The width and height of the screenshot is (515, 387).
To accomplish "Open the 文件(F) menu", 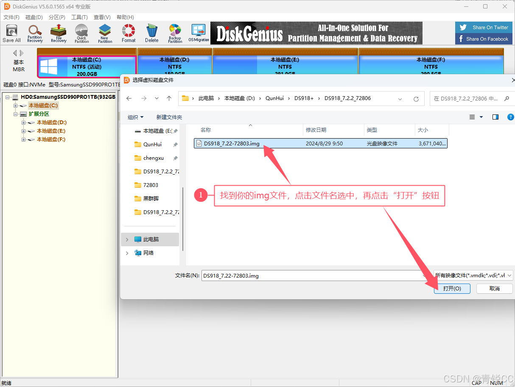I will point(11,17).
